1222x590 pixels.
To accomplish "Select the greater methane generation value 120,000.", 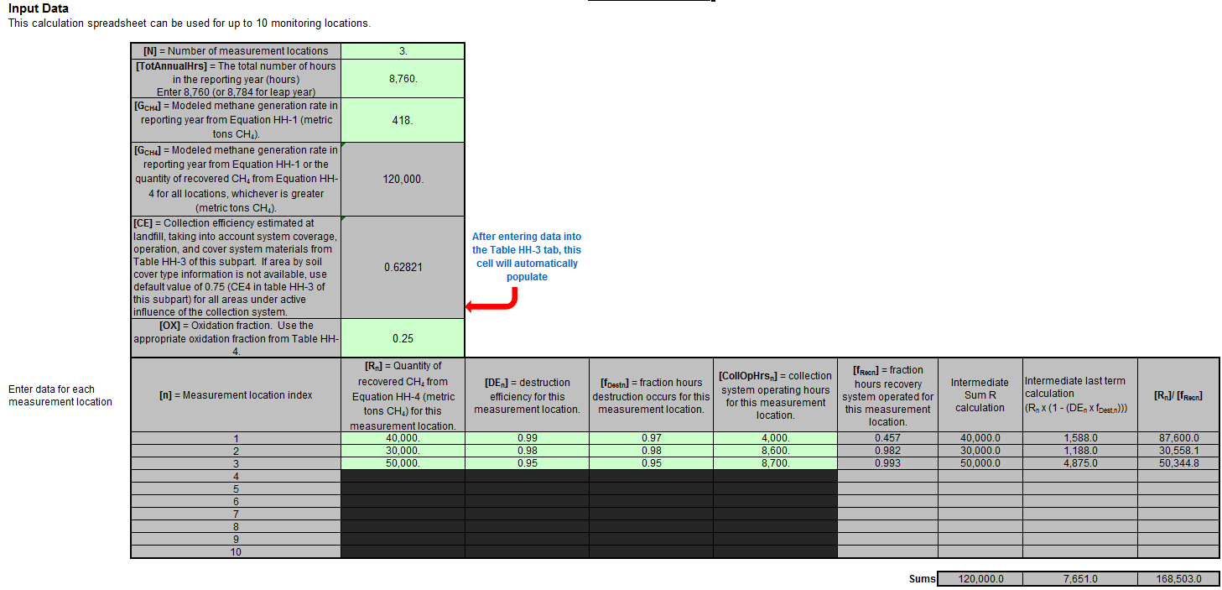I will click(x=403, y=180).
